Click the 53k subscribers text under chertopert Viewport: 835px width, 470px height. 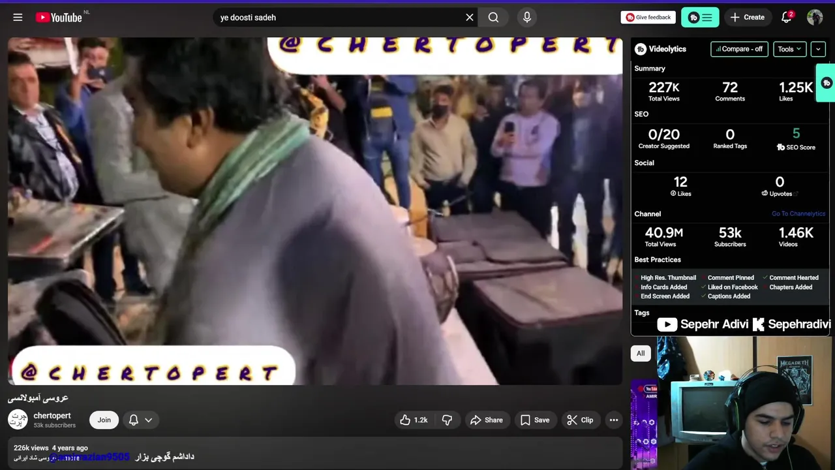tap(55, 425)
